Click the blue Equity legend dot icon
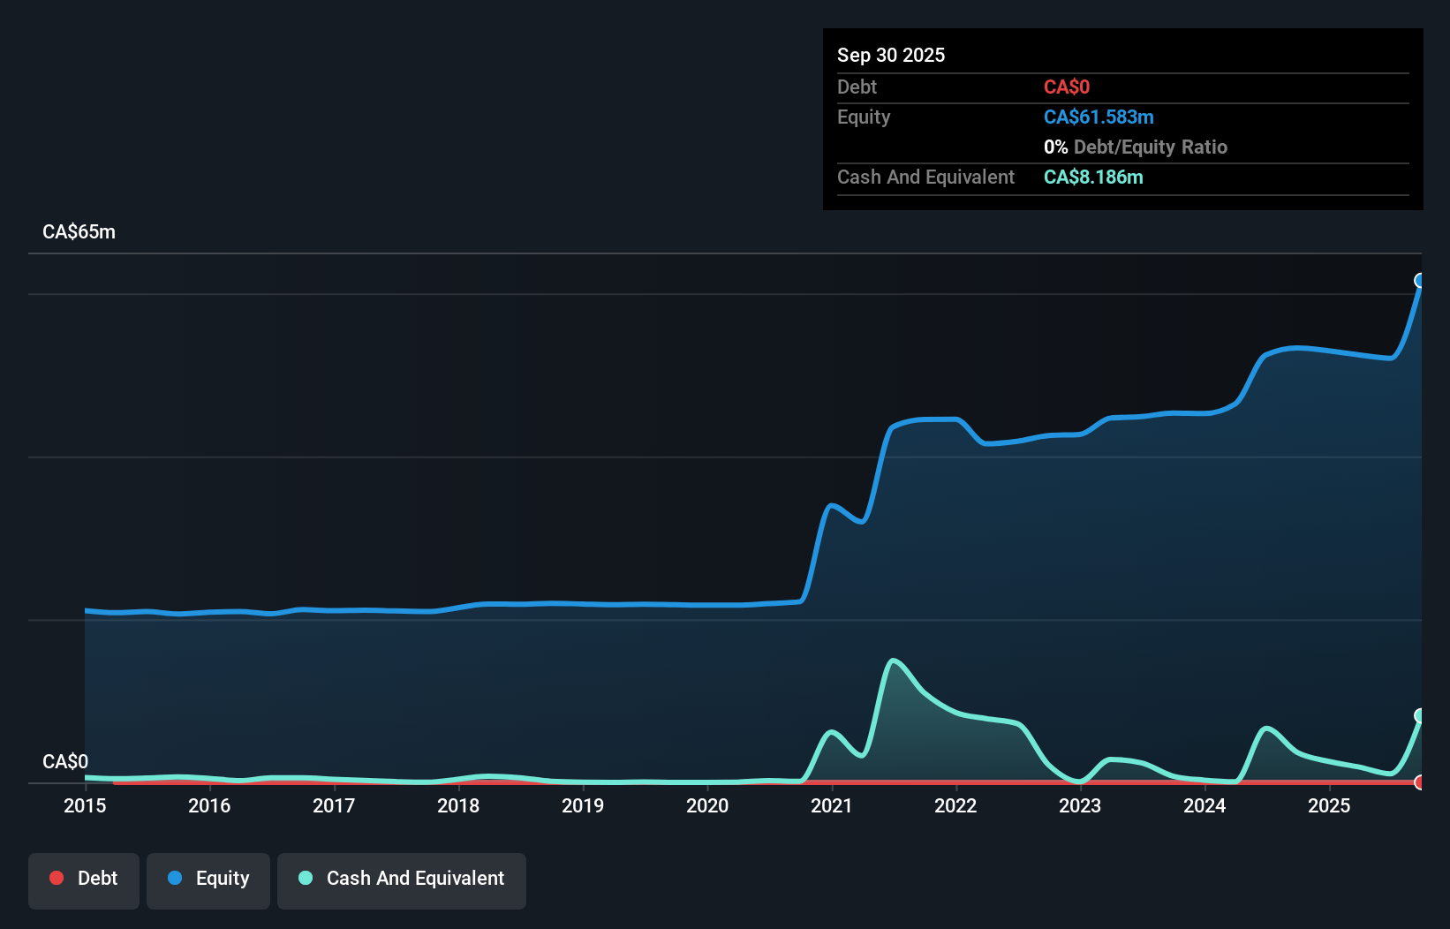The width and height of the screenshot is (1450, 929). (x=175, y=878)
